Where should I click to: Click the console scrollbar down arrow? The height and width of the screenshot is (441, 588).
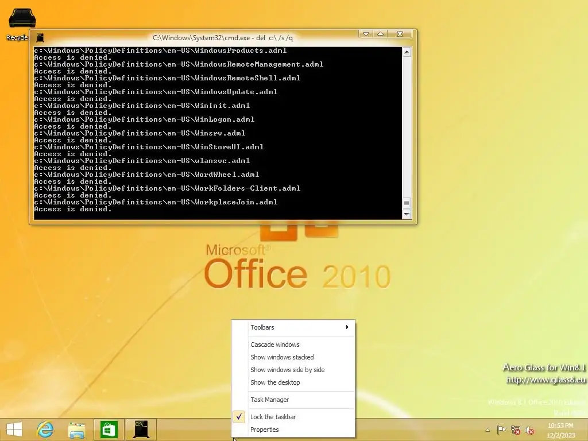407,215
